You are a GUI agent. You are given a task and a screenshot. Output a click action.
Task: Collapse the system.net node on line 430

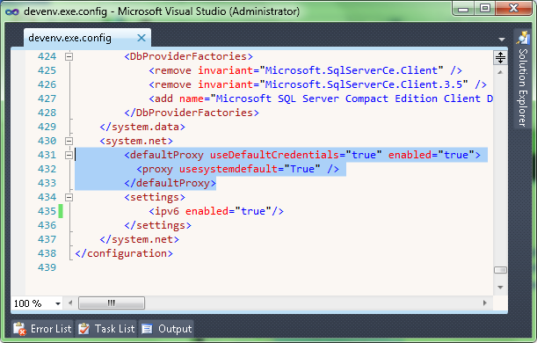(69, 141)
